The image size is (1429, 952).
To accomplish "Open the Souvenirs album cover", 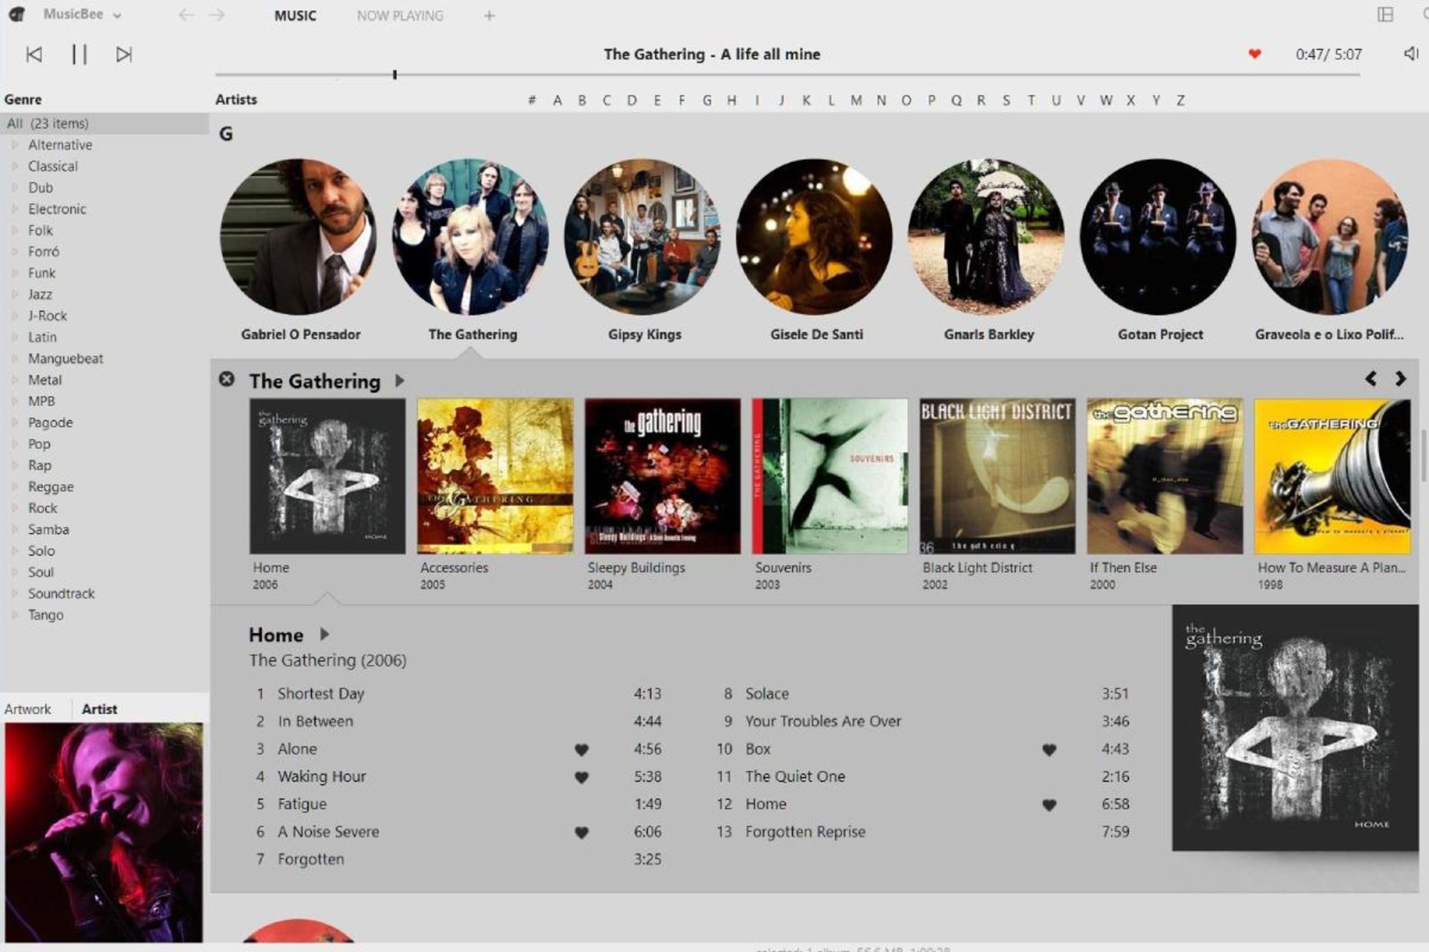I will [x=830, y=476].
